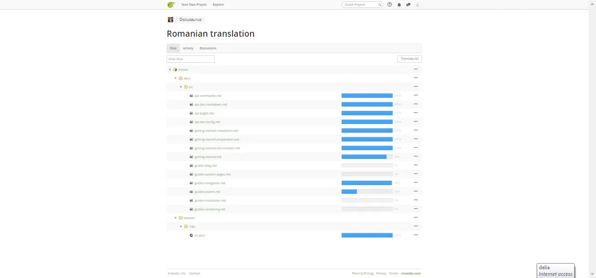Open options menu for guides-versioning.md
596x278 pixels.
tap(416, 209)
